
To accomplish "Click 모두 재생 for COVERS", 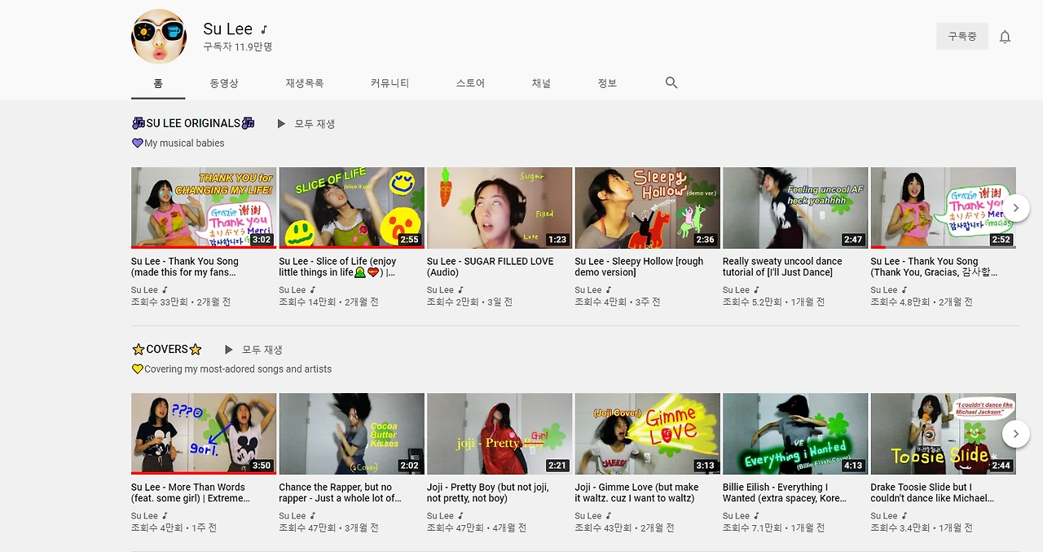I will click(262, 350).
